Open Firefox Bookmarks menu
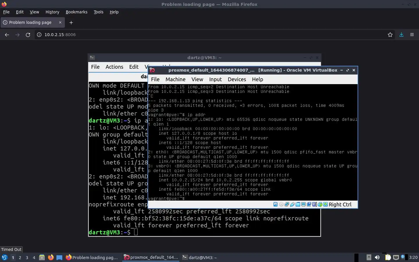 [x=77, y=12]
